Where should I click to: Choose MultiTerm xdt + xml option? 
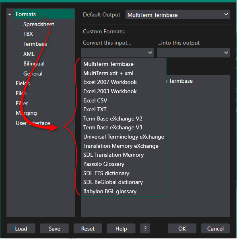pyautogui.click(x=124, y=73)
